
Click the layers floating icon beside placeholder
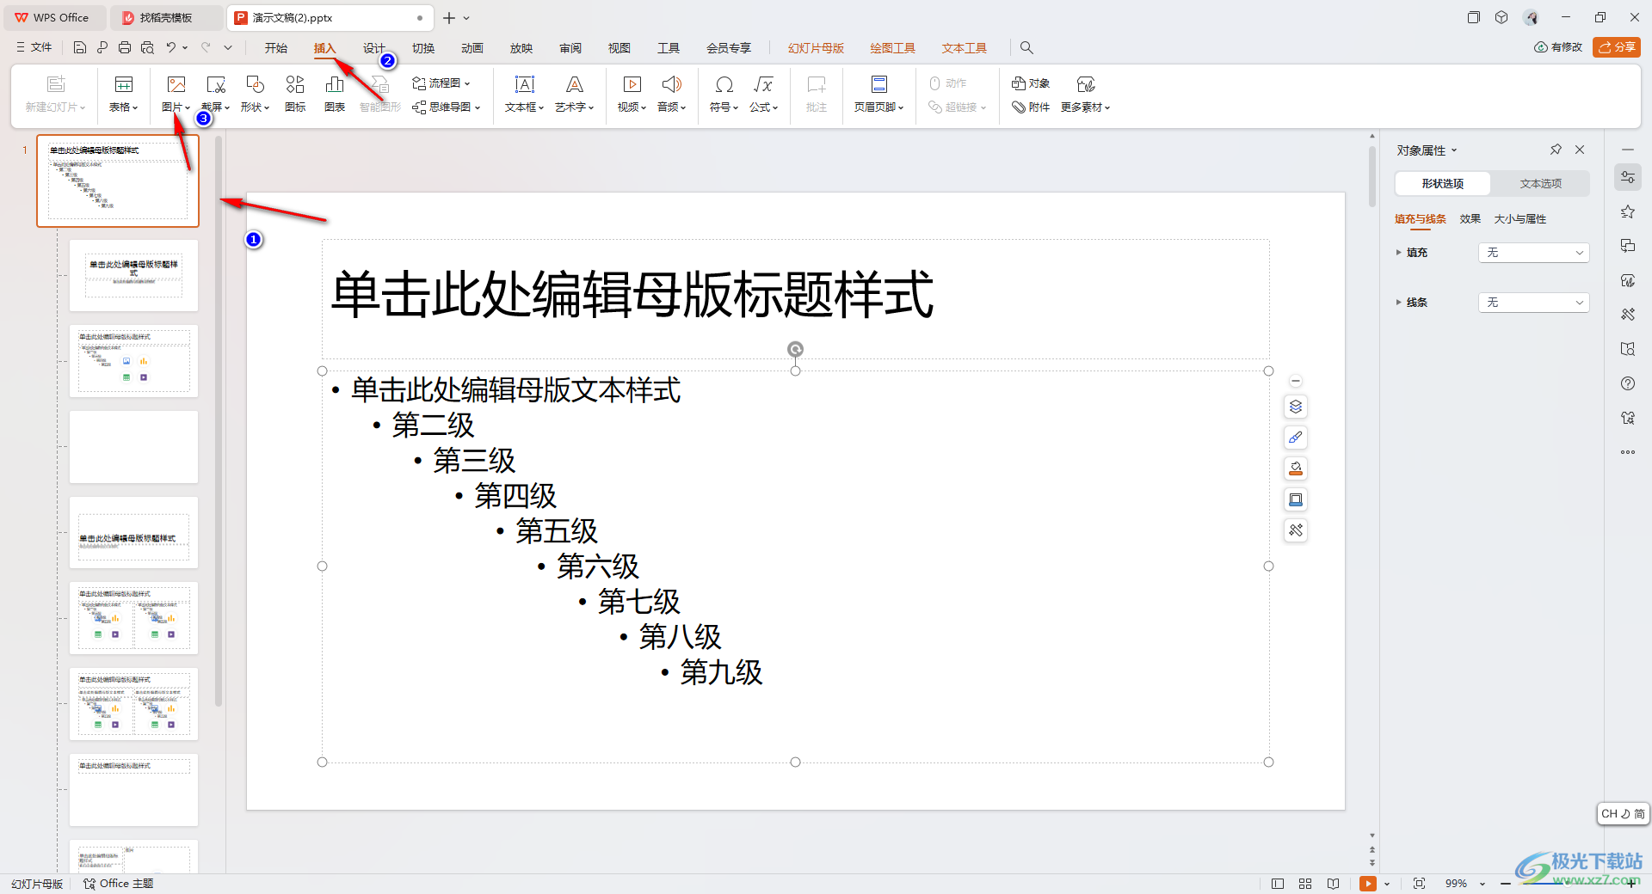click(1296, 407)
